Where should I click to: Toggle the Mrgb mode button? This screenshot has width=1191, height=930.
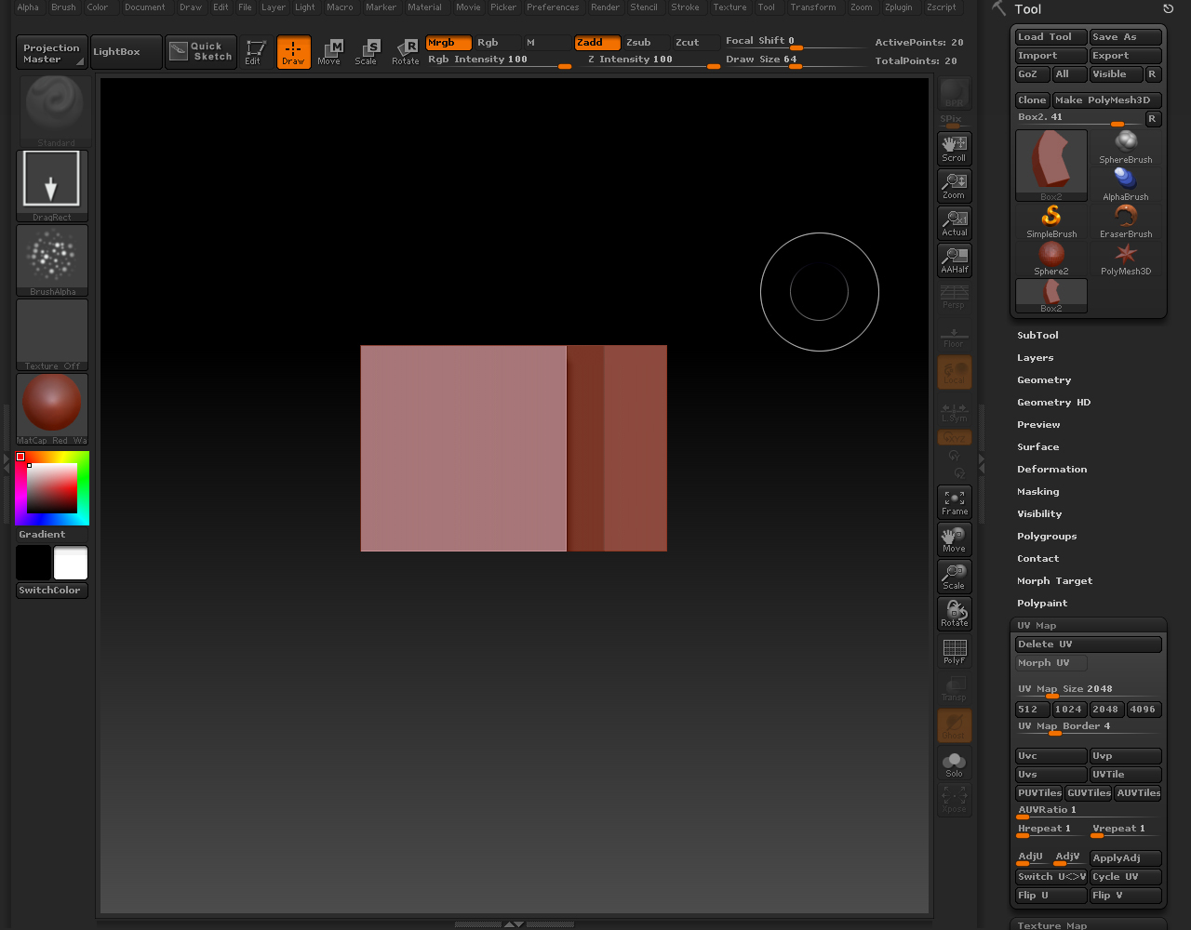(448, 43)
